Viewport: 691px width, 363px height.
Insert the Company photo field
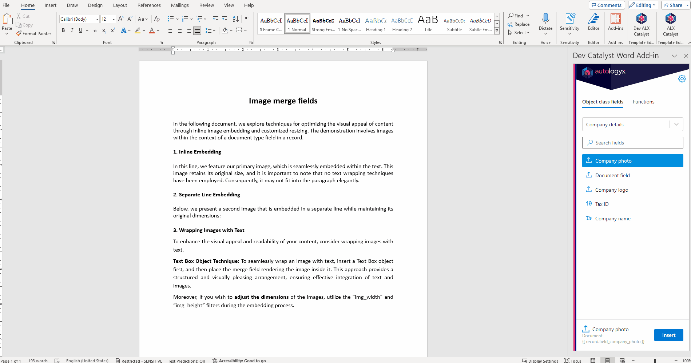668,335
